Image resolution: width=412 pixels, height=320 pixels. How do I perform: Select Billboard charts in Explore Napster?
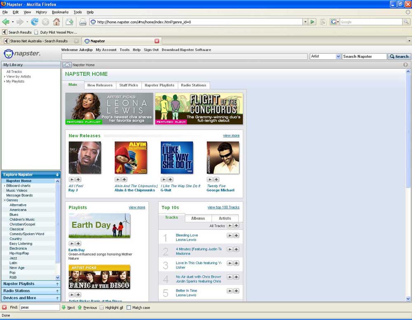(x=19, y=186)
